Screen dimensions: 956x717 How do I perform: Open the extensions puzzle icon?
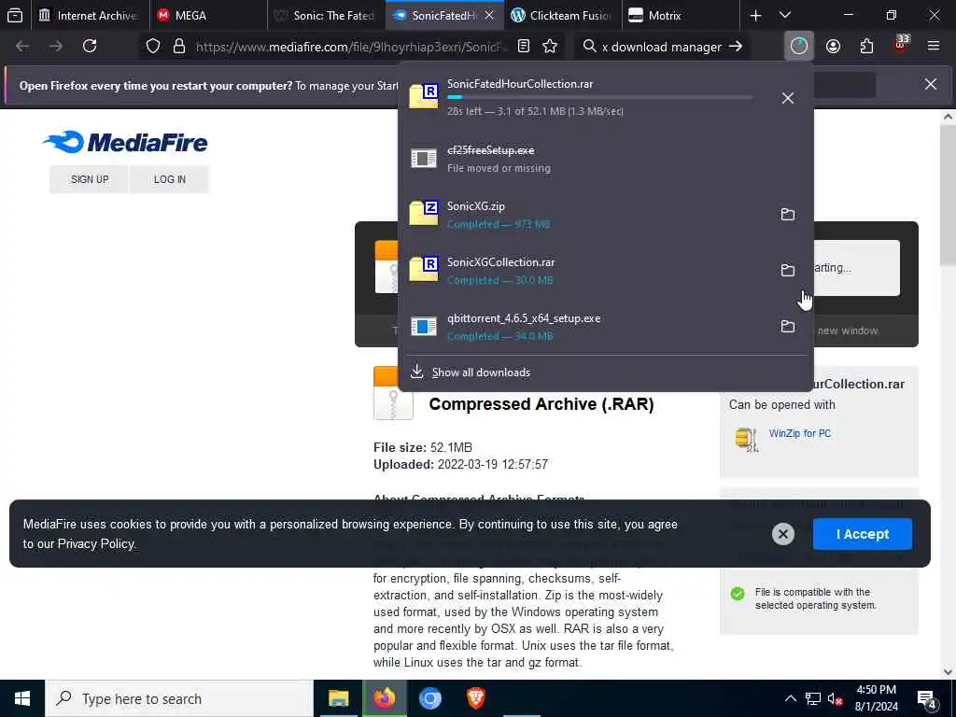tap(866, 46)
